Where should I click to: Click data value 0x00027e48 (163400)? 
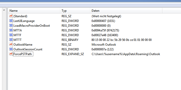coord(105,35)
